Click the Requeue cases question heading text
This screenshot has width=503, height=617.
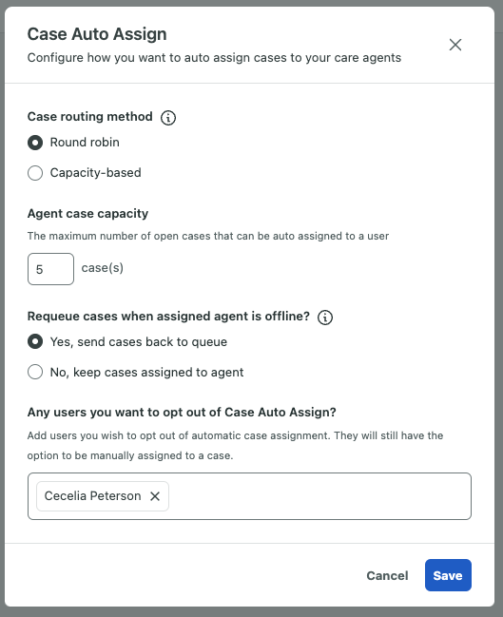(x=168, y=317)
